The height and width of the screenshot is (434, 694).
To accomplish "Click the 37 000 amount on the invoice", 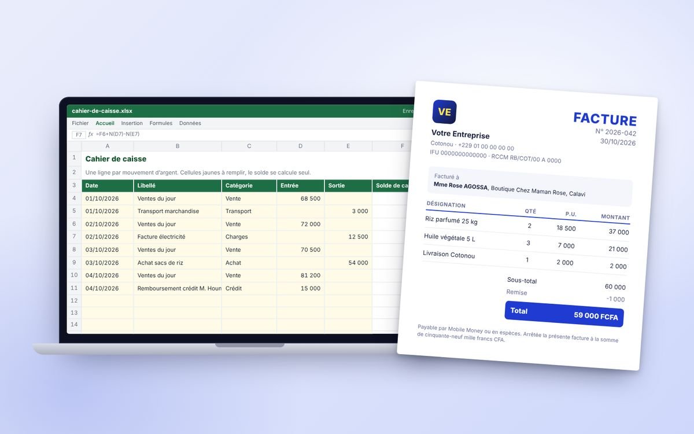I will point(619,232).
